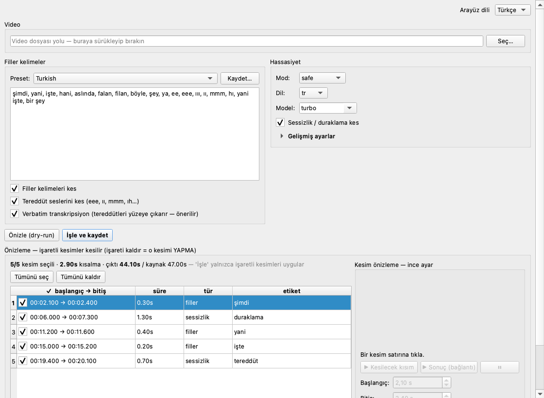Click the Seç... browse button
This screenshot has height=398, width=544.
[x=506, y=41]
